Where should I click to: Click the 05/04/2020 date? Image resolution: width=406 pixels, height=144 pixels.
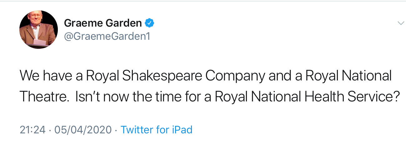pyautogui.click(x=83, y=130)
